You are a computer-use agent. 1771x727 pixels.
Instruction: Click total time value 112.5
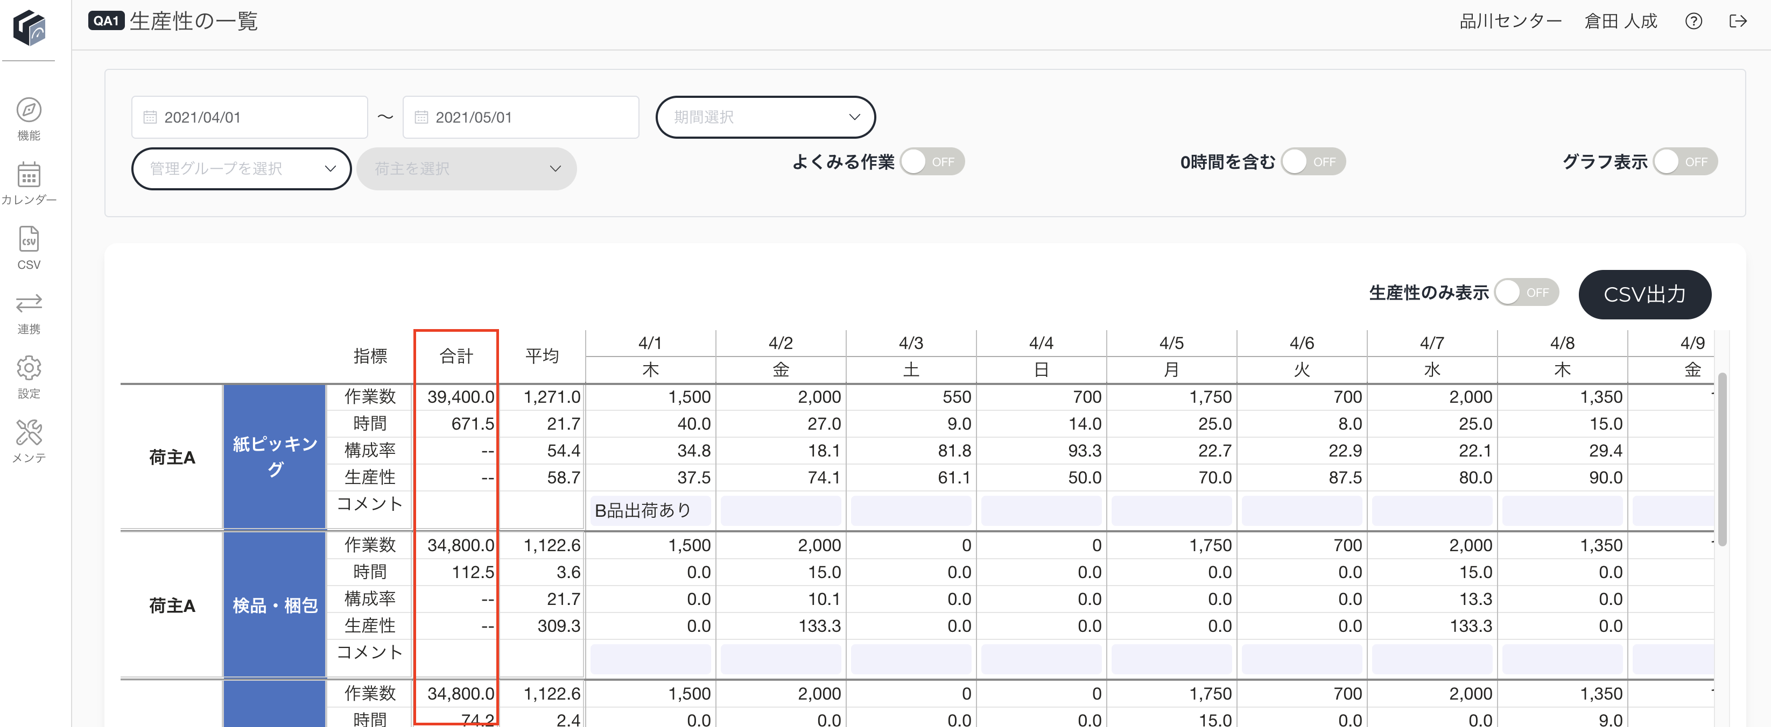(x=472, y=572)
